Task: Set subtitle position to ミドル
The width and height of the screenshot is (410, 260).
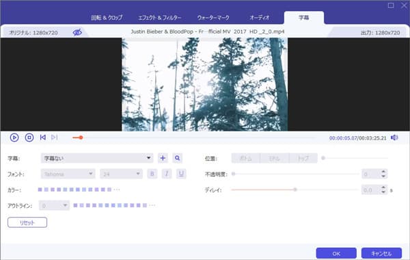Action: [275, 158]
